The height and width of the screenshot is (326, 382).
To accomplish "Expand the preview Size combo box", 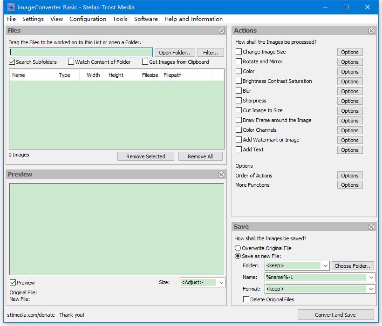I will pyautogui.click(x=221, y=282).
